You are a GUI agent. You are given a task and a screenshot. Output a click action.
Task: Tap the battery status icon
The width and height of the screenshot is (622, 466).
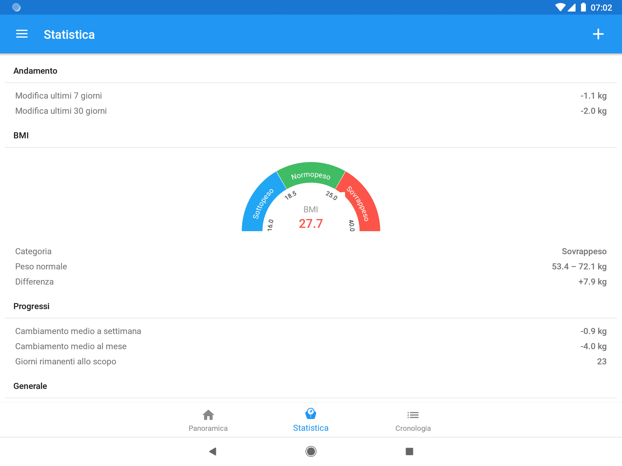583,7
